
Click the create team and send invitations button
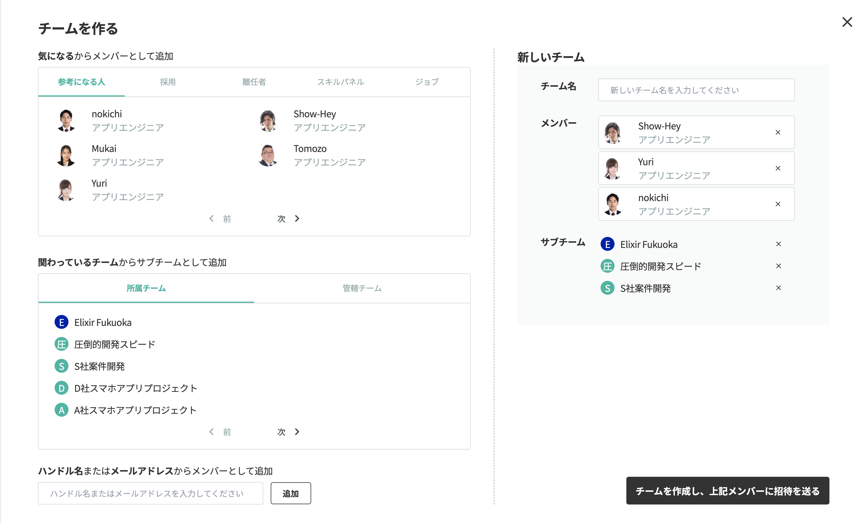tap(727, 491)
